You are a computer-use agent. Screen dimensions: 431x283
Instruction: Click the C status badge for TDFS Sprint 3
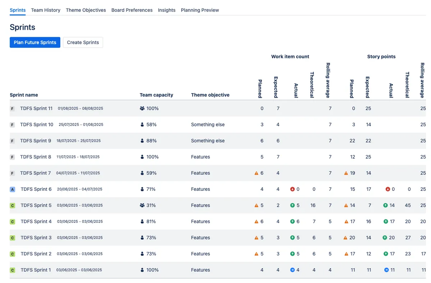pyautogui.click(x=13, y=238)
